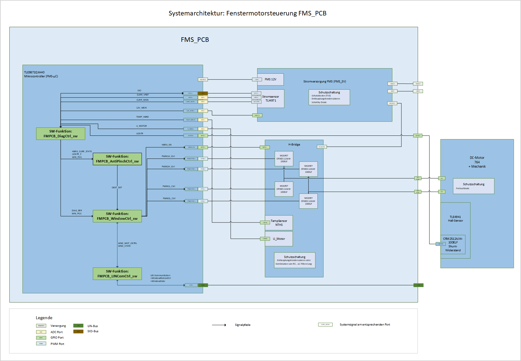Click the Signalpfade legend arrow

[x=219, y=325]
